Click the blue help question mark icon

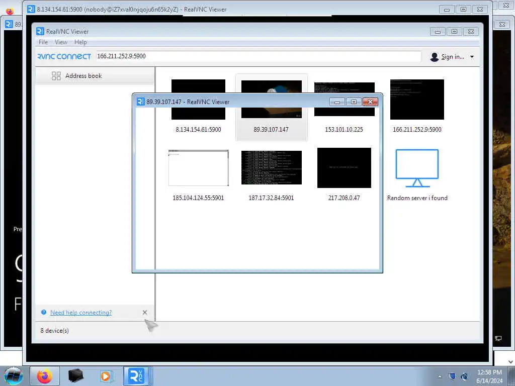pos(44,312)
